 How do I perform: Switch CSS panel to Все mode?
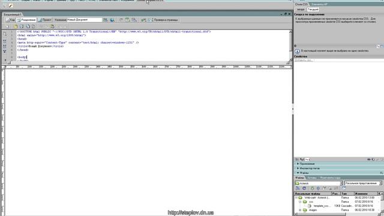301,10
